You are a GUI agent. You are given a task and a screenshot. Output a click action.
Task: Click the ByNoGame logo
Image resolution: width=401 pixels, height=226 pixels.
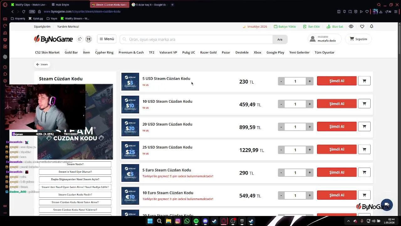tap(54, 39)
